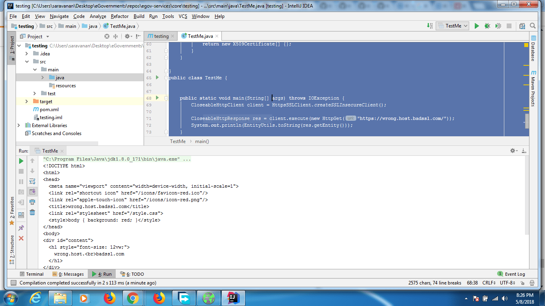The width and height of the screenshot is (545, 306).
Task: Start debugging TestMe with the bug icon
Action: (x=487, y=26)
